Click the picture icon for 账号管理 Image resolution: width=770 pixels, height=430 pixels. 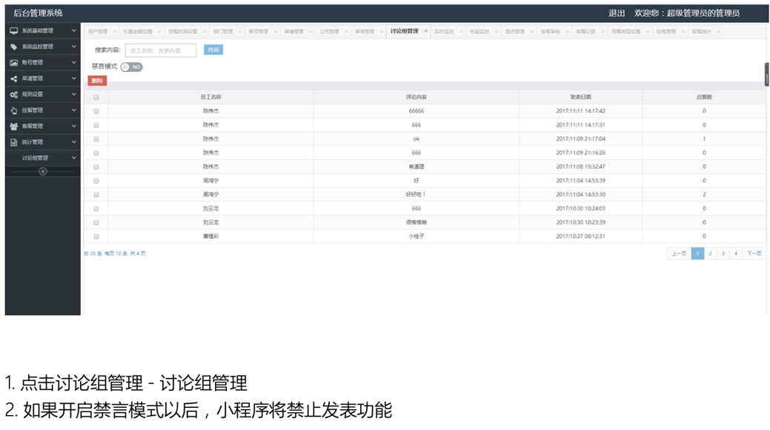click(14, 62)
